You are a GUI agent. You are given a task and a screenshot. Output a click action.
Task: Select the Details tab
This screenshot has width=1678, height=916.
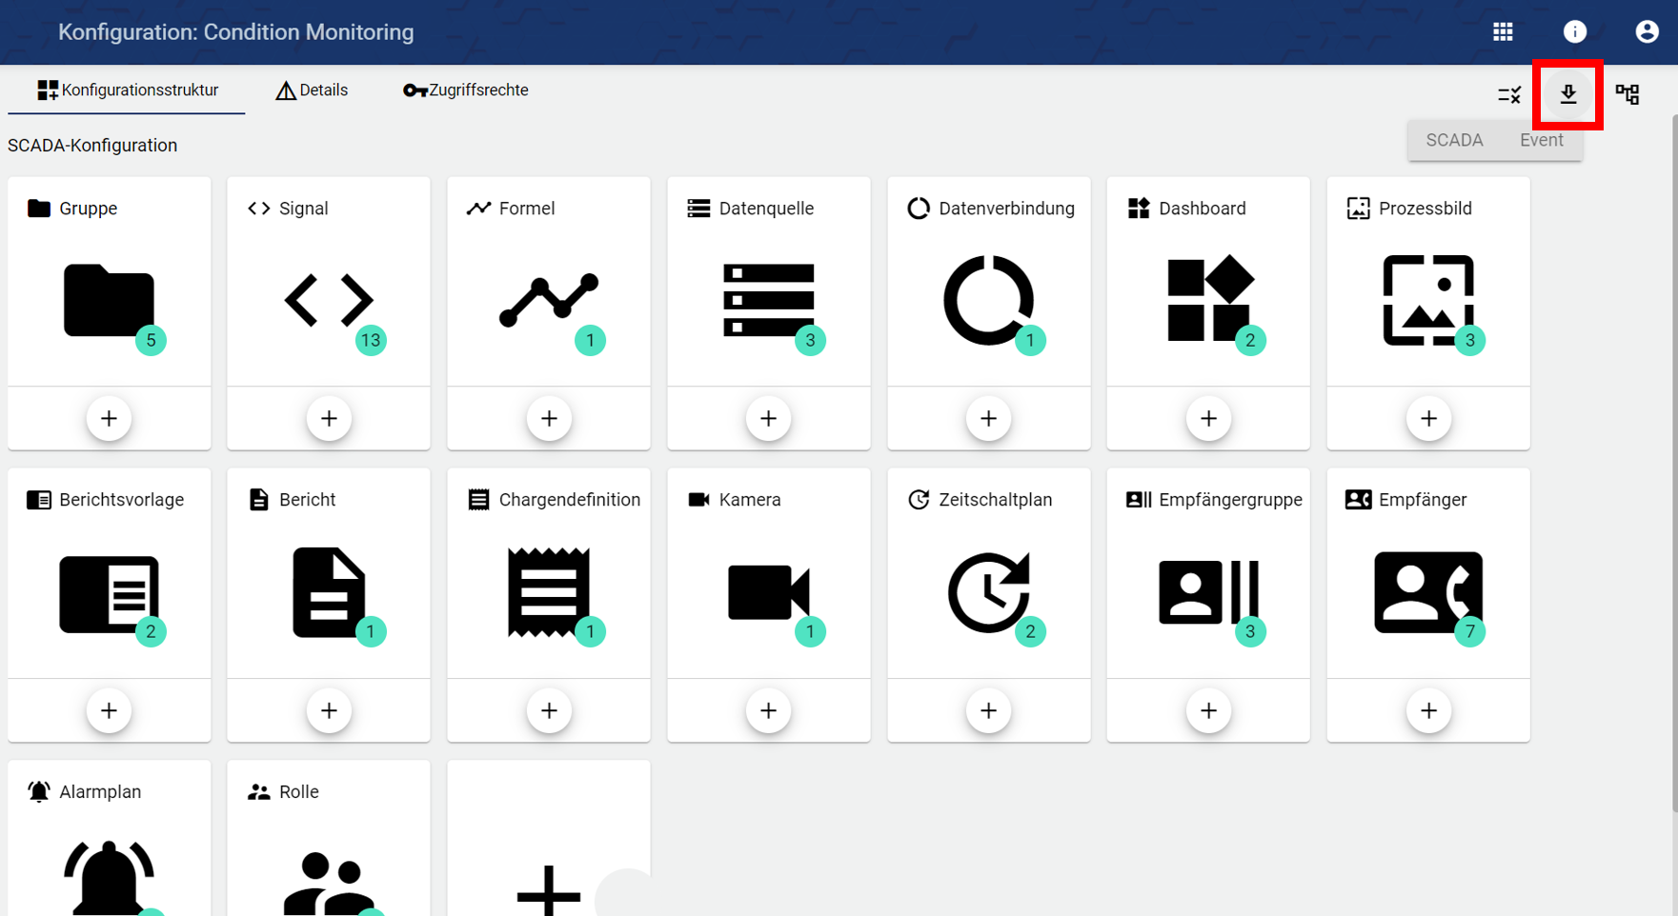[312, 90]
